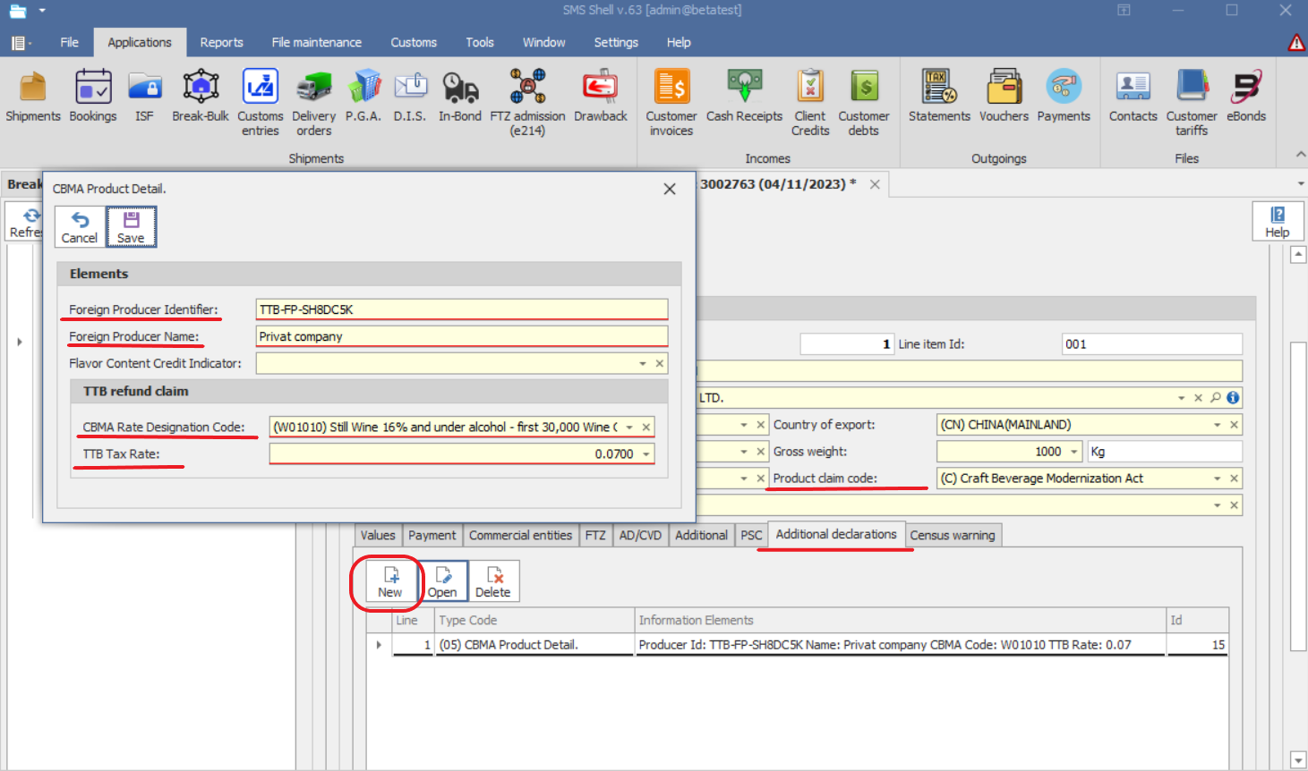Open the Tools menu tab

[480, 42]
